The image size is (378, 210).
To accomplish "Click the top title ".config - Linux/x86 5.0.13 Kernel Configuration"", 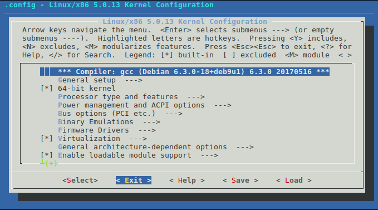I will 109,5.
